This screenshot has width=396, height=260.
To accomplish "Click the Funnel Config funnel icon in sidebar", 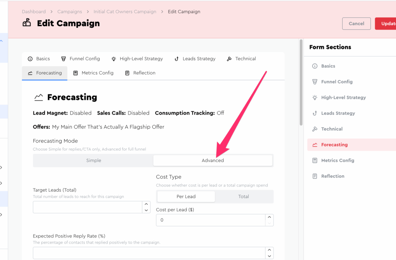I will click(315, 82).
